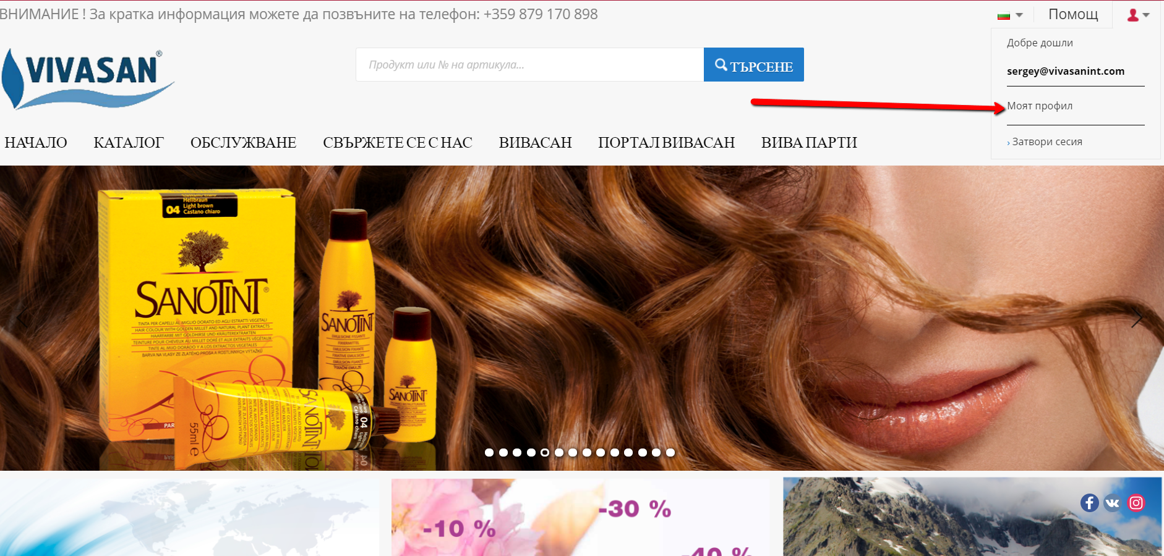Open the Facebook social icon
The image size is (1164, 556).
click(x=1090, y=503)
